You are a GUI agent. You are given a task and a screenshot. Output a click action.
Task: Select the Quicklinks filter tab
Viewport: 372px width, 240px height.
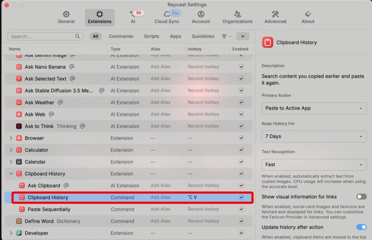tap(203, 36)
